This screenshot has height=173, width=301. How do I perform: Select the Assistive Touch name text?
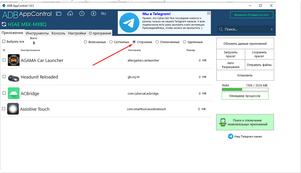(35, 109)
